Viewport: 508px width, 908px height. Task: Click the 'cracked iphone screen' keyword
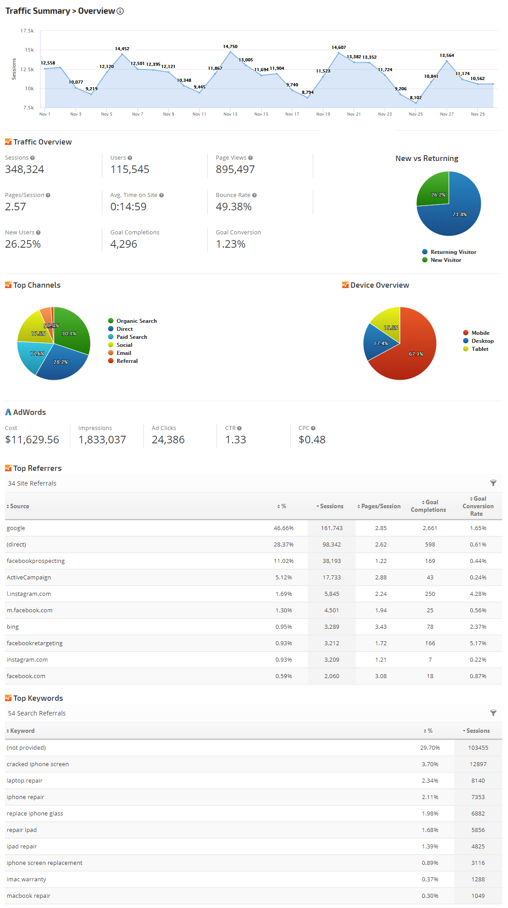click(x=38, y=764)
